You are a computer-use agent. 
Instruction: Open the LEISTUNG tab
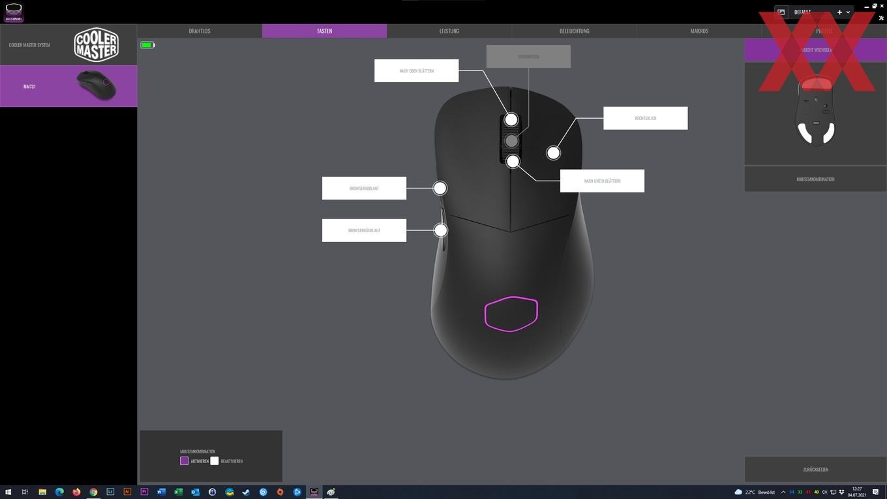[x=449, y=31]
